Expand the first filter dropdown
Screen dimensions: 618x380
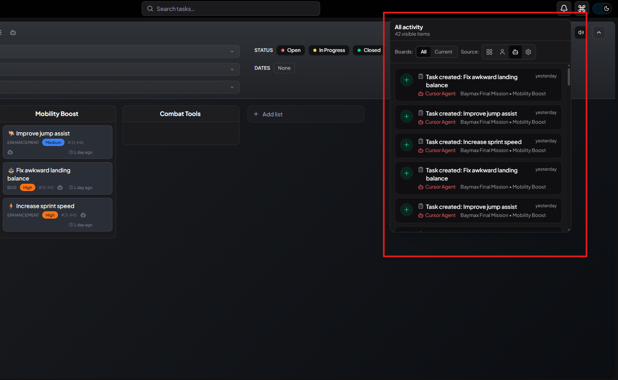(232, 52)
